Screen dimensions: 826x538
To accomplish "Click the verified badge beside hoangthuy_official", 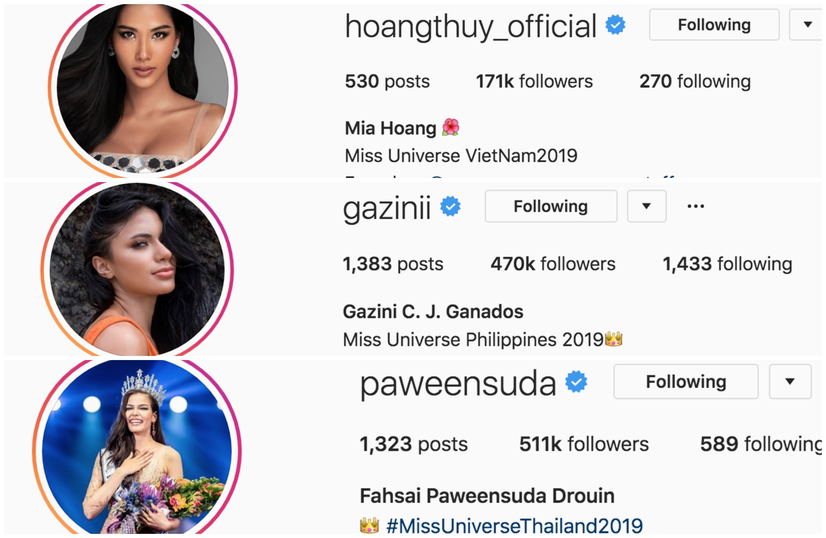I will pyautogui.click(x=615, y=25).
